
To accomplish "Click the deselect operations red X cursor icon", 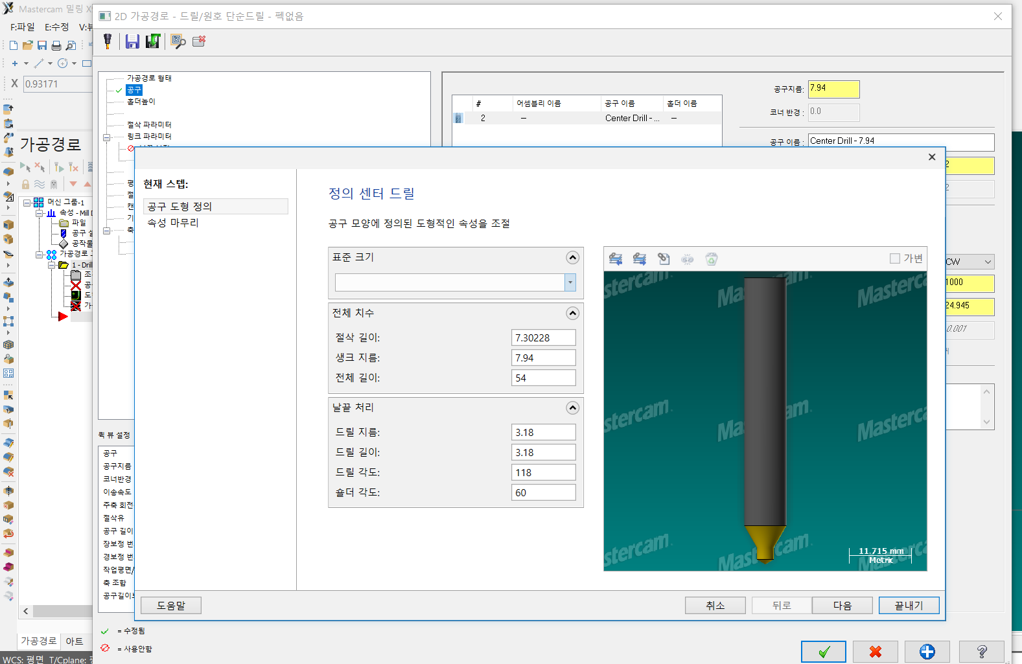I will [40, 167].
